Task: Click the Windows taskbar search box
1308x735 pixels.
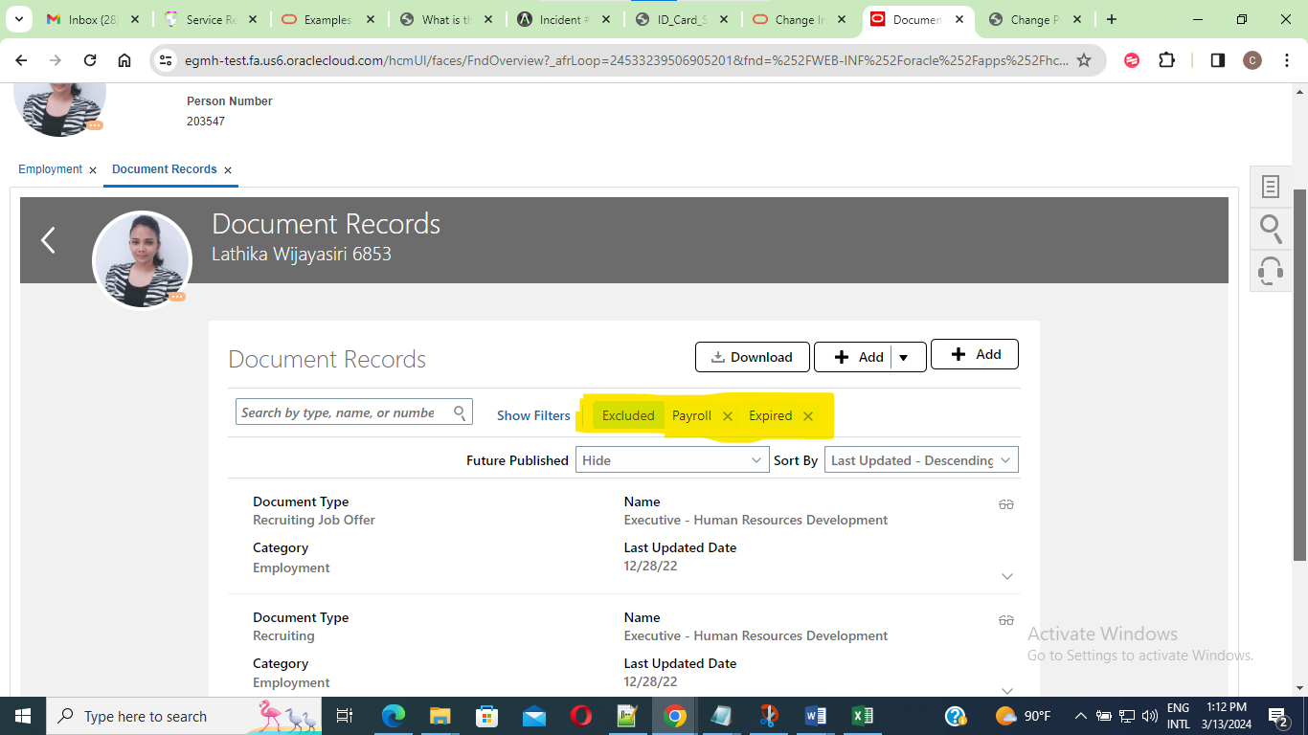Action: (x=182, y=716)
